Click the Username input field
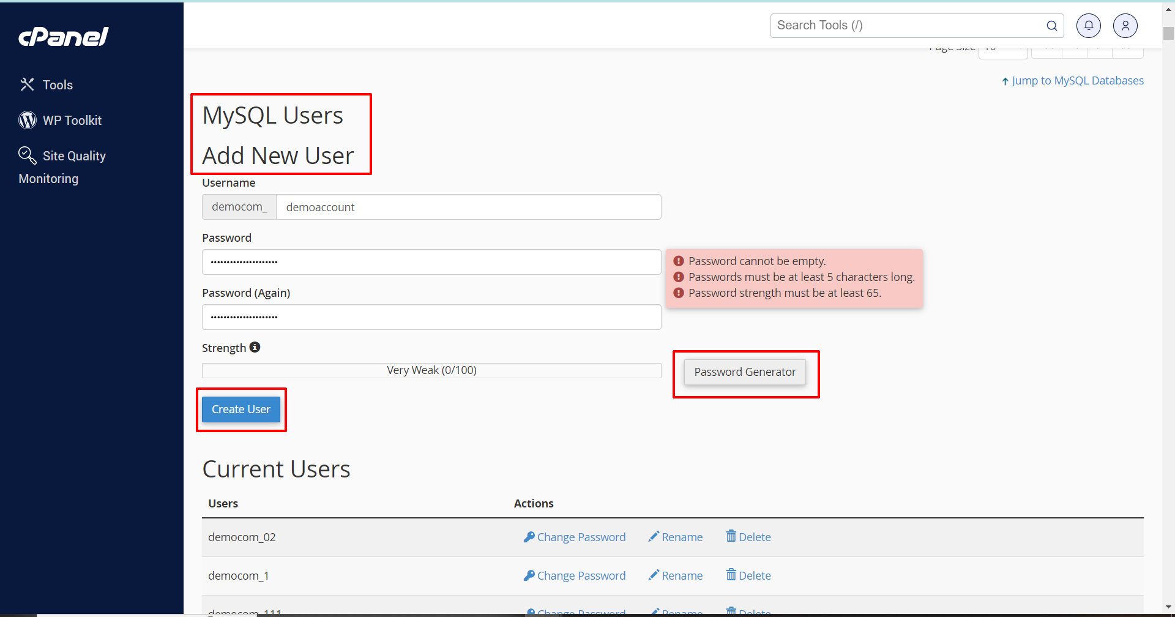 [x=468, y=207]
